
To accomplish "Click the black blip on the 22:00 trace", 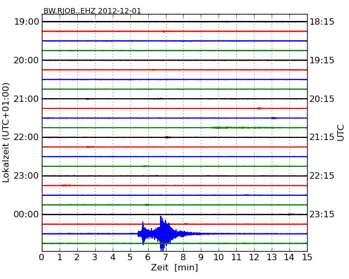I will 168,137.
